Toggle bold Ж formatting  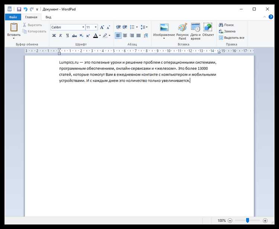tap(54, 36)
